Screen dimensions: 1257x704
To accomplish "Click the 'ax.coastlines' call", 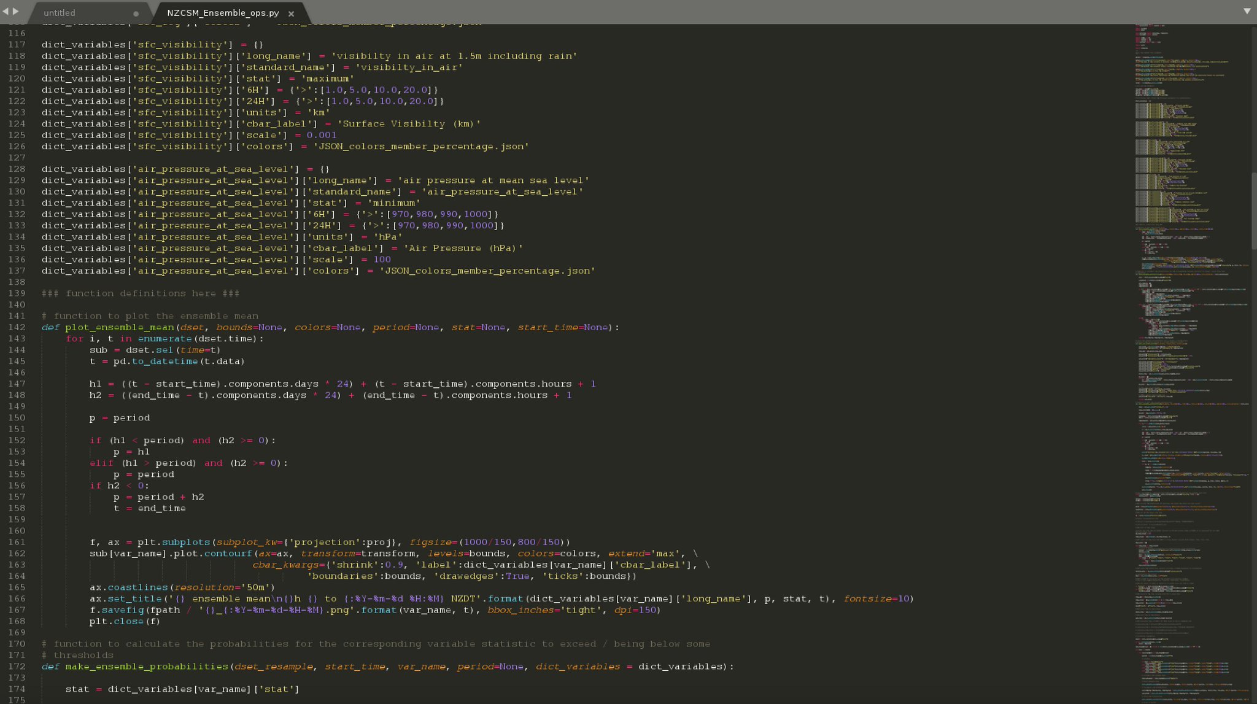I will 129,587.
